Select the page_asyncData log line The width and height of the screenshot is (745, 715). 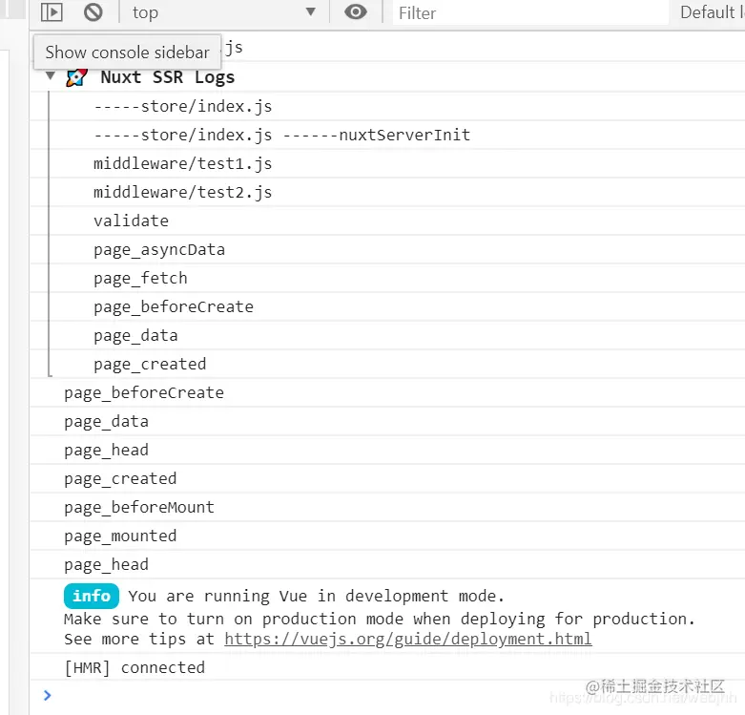tap(159, 249)
